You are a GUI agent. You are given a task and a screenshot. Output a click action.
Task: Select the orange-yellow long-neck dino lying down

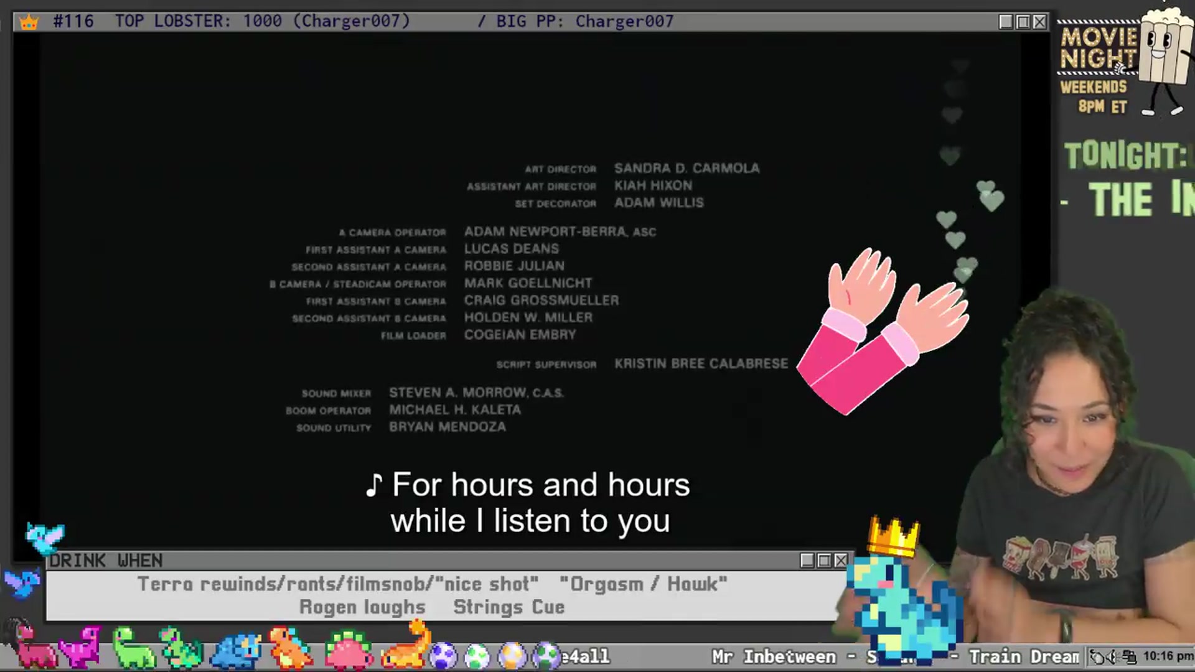406,646
